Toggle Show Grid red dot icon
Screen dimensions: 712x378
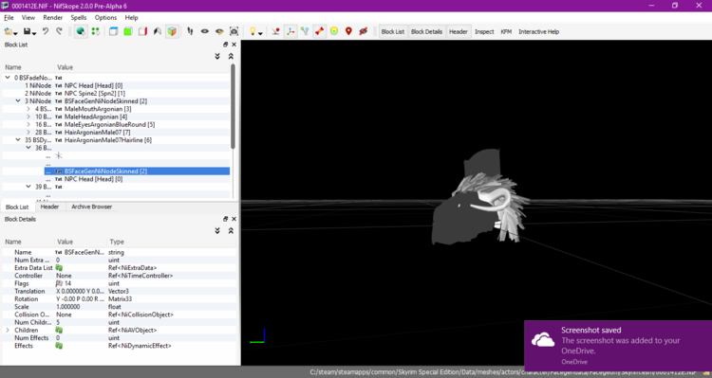click(x=275, y=31)
